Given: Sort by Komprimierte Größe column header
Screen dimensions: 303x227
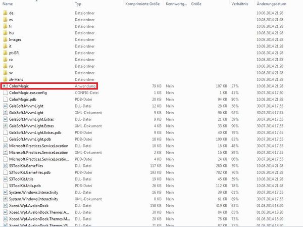Looking at the screenshot, I should coord(142,4).
